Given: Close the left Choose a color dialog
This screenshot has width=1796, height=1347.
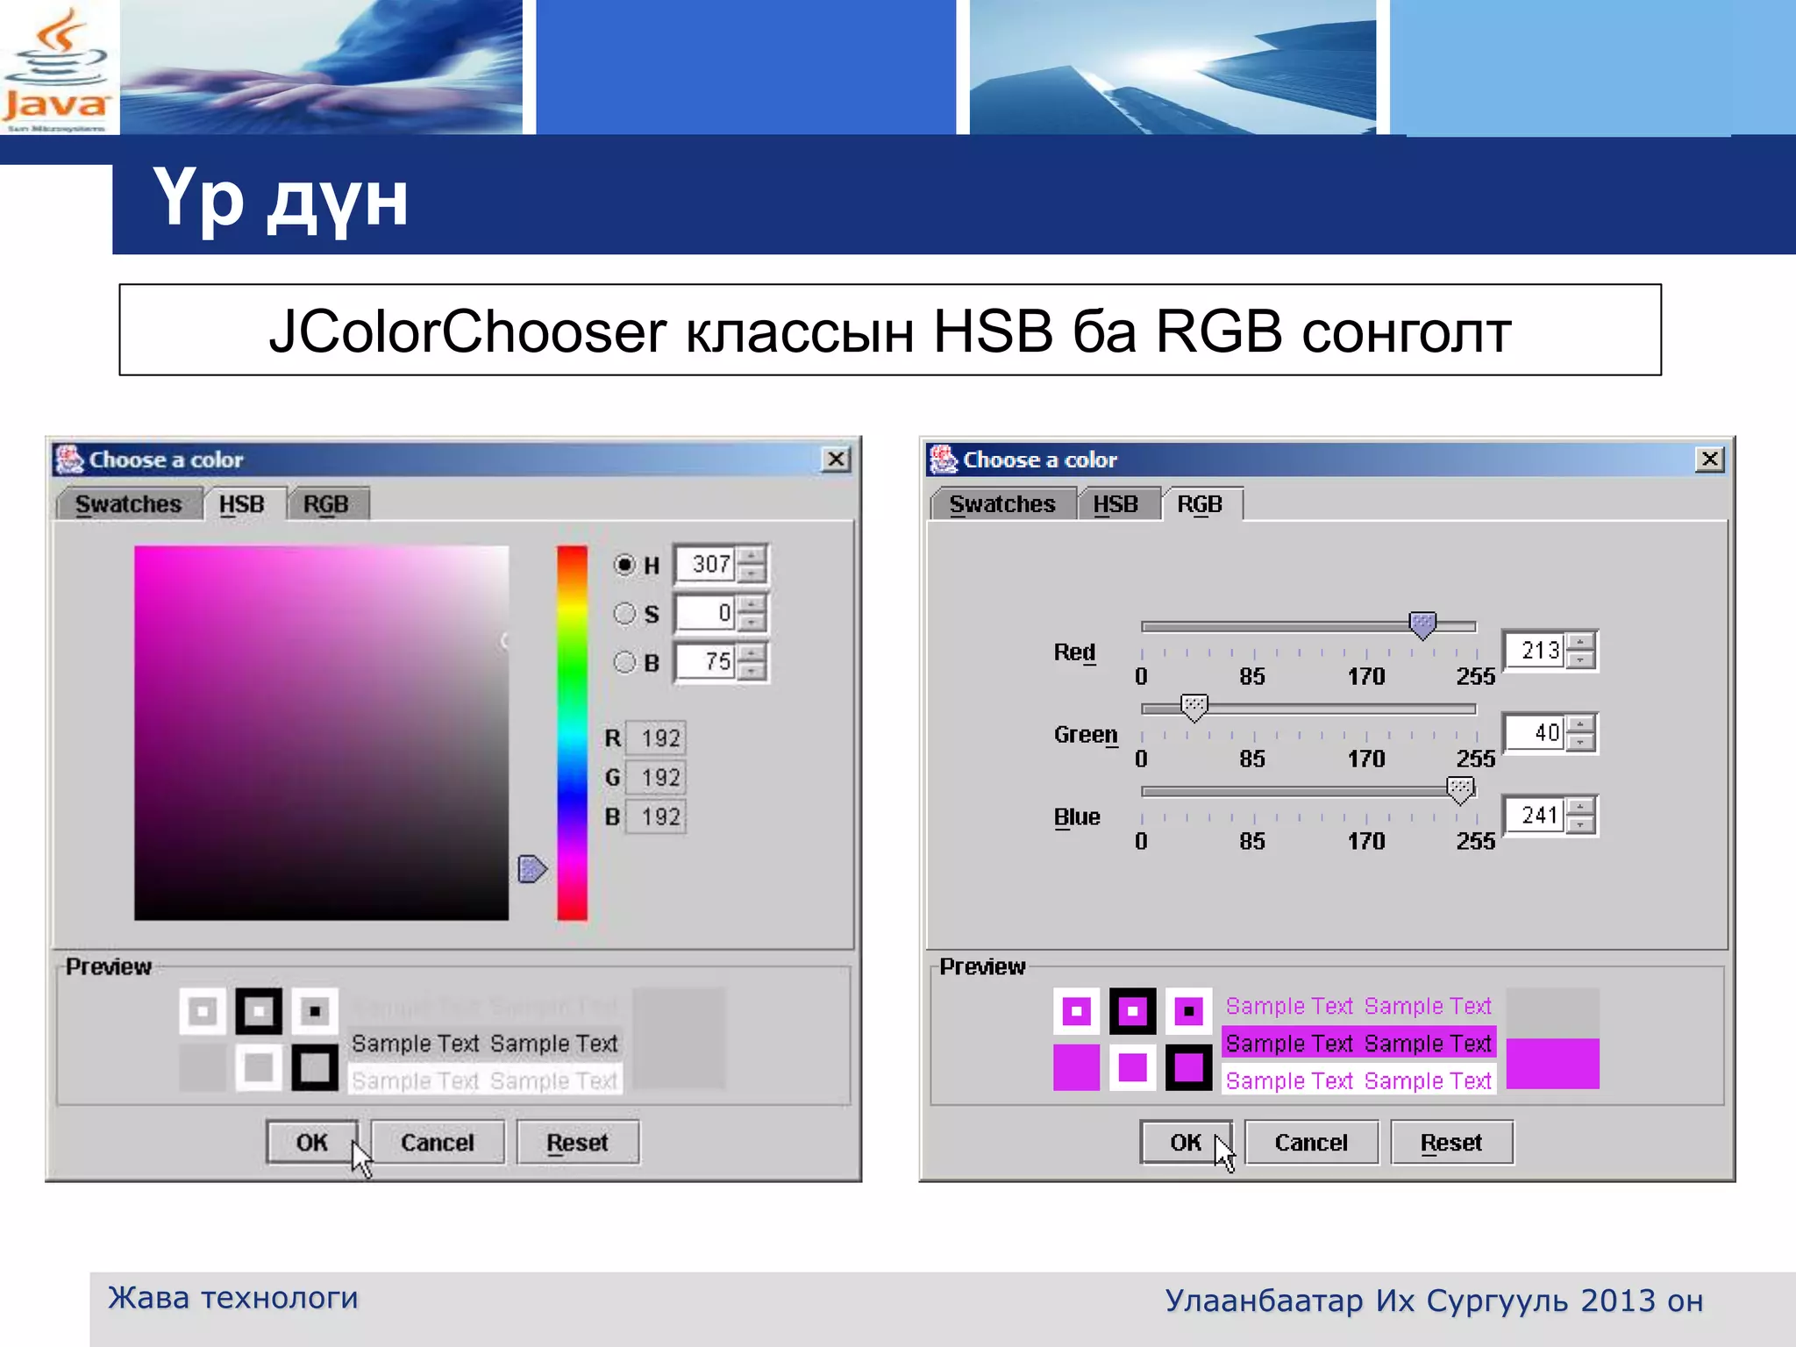Looking at the screenshot, I should [837, 459].
